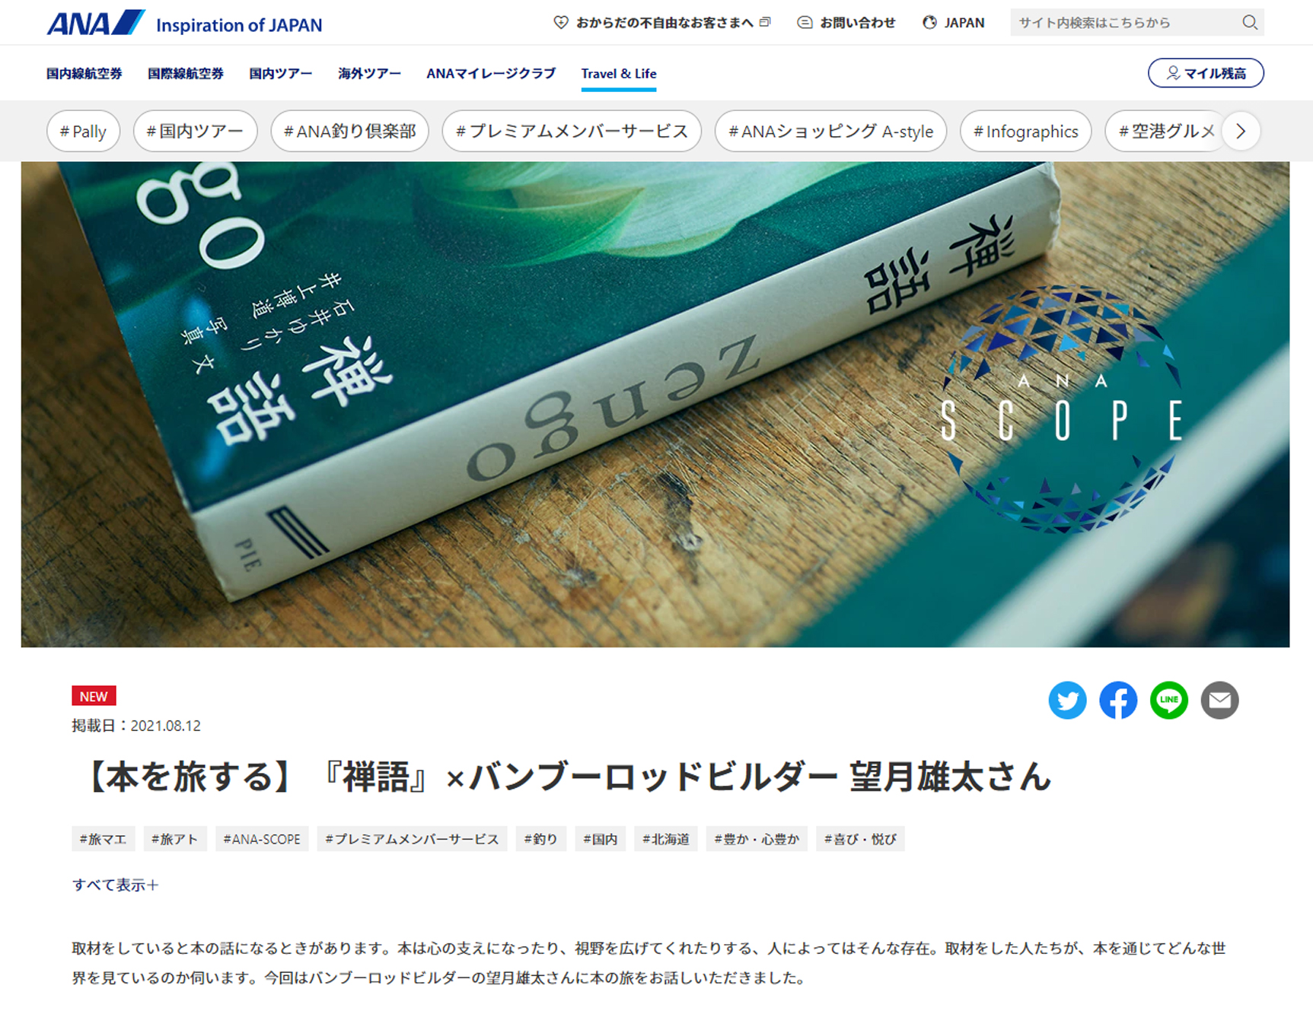Focus the site search input field
Viewport: 1313px width, 1014px height.
tap(1125, 23)
